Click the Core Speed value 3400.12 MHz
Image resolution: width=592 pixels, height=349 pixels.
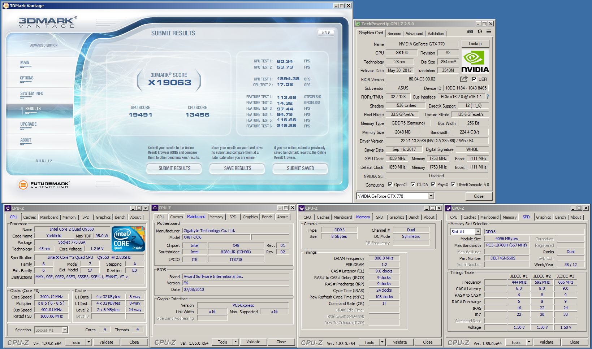click(51, 297)
